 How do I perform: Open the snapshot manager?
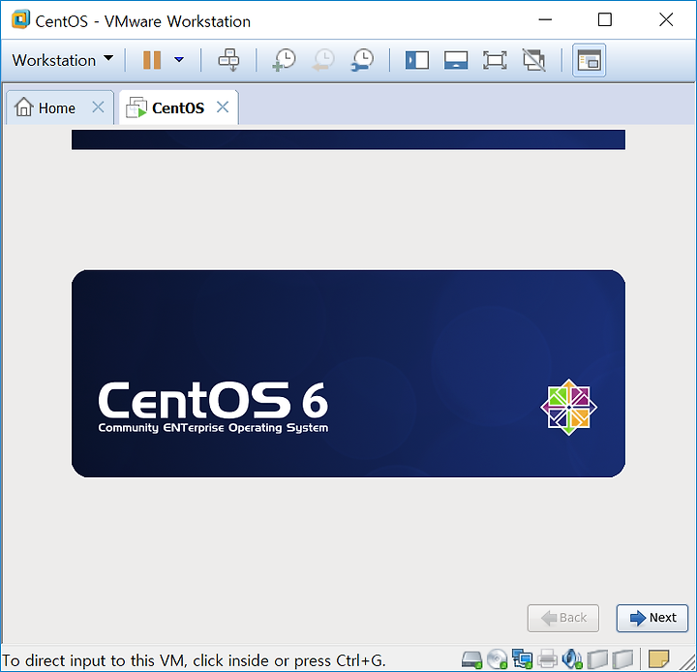(362, 60)
